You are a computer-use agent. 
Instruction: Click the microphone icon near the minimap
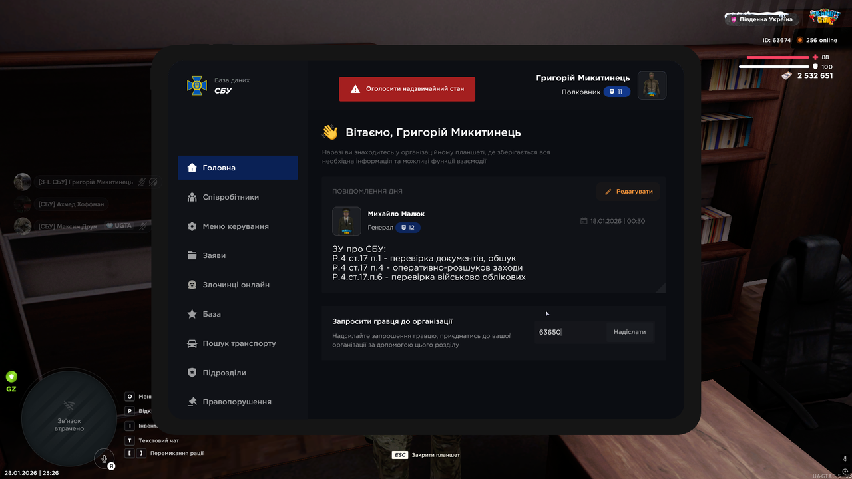[x=104, y=458]
